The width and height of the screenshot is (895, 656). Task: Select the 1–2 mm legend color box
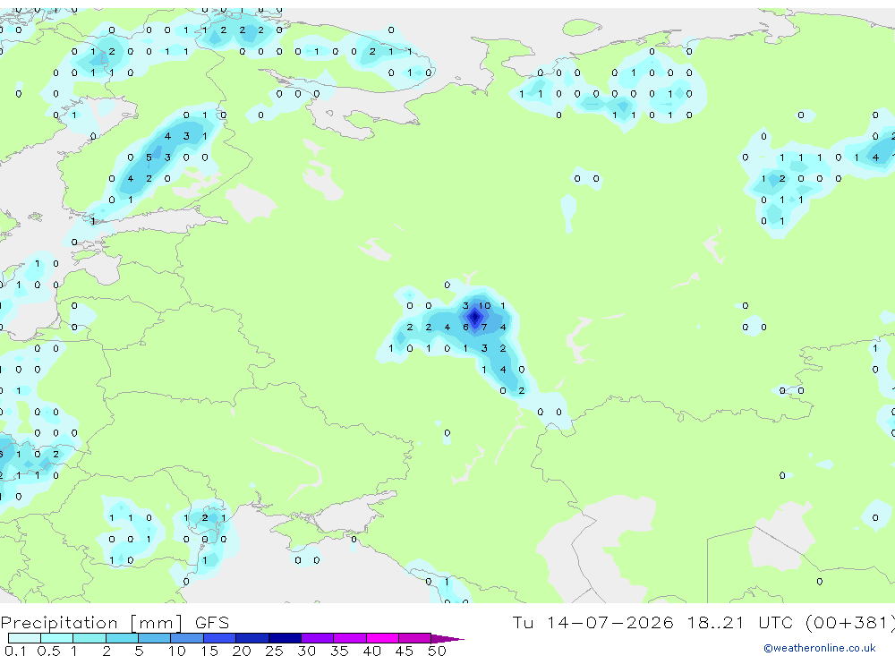[89, 638]
